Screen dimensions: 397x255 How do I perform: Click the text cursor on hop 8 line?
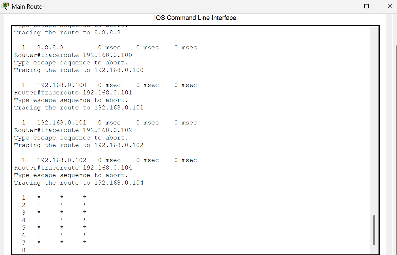point(60,250)
